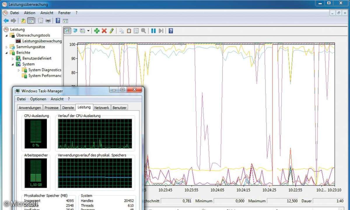Click the print icon in the top toolbar
The image size is (350, 210).
[x=48, y=21]
